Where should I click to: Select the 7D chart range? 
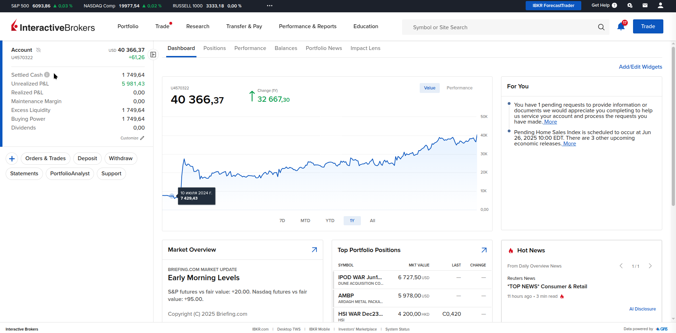282,221
